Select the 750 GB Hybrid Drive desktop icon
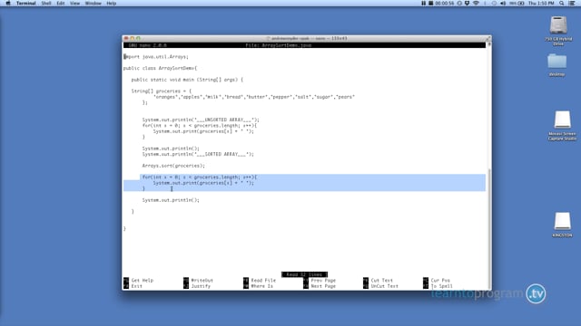This screenshot has height=326, width=581. click(558, 31)
